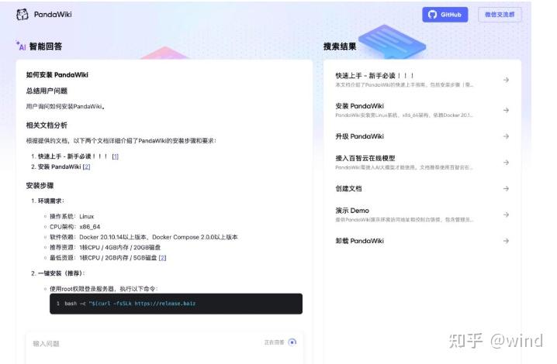Click the 一键安装（推荐） step text

click(x=61, y=273)
